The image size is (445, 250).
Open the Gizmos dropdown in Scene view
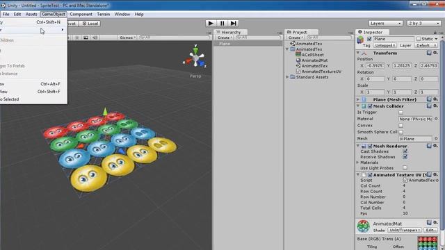(x=127, y=37)
